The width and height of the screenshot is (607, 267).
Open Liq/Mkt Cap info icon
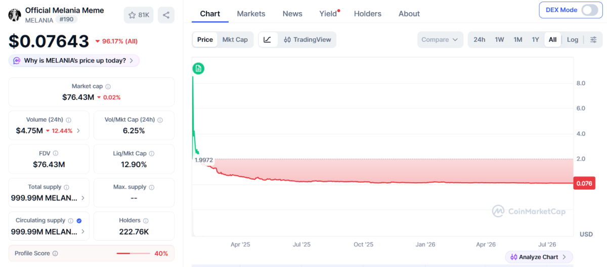(x=152, y=153)
